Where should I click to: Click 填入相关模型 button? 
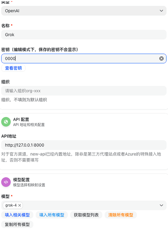[17, 215]
